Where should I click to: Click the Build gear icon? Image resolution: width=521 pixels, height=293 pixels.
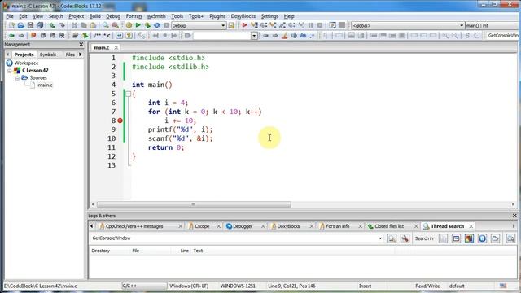(129, 25)
